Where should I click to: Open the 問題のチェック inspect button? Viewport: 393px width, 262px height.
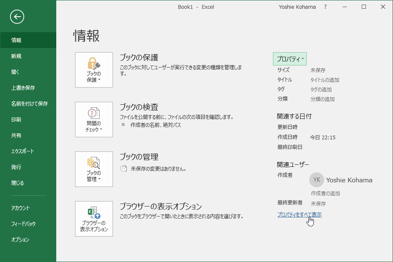[94, 119]
